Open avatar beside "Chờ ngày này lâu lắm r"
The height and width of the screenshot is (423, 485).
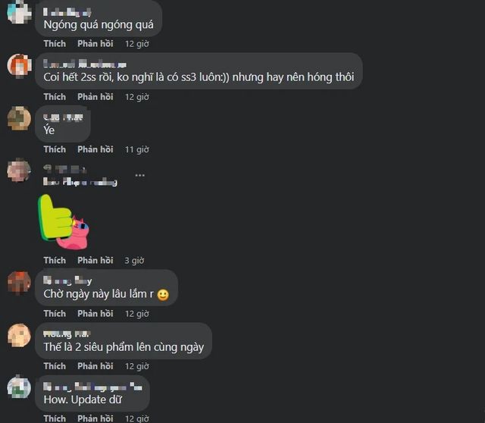pyautogui.click(x=19, y=283)
